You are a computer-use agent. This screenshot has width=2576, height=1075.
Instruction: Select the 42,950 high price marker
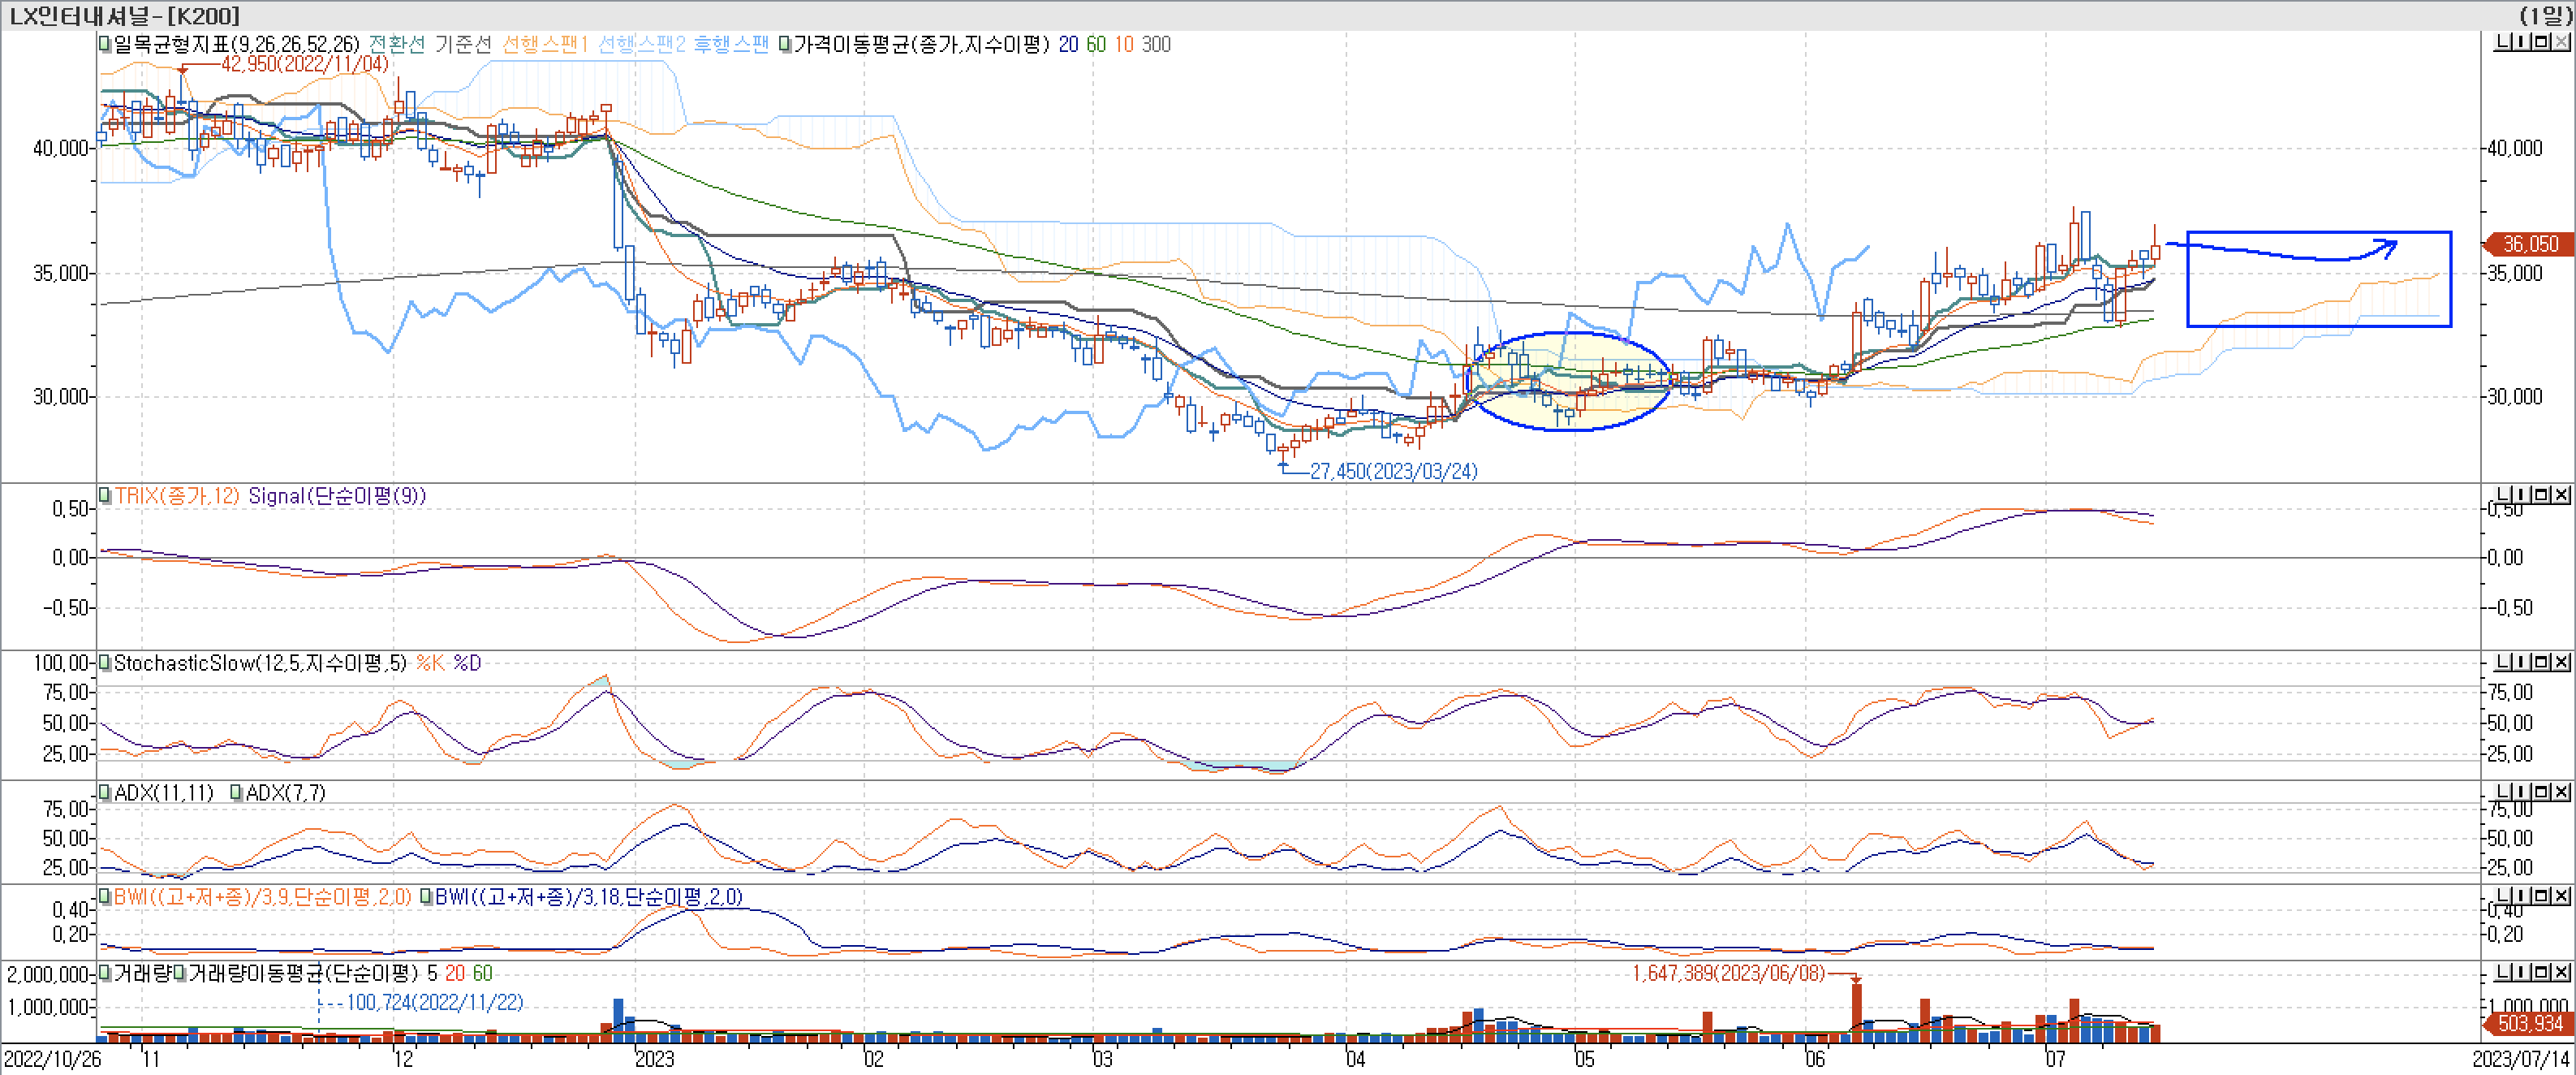[304, 64]
